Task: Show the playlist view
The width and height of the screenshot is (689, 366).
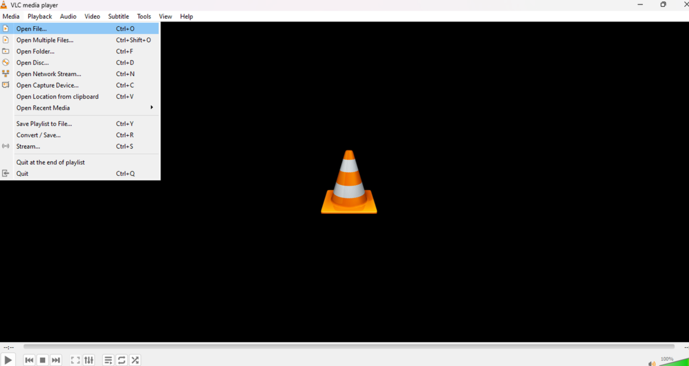Action: tap(108, 360)
